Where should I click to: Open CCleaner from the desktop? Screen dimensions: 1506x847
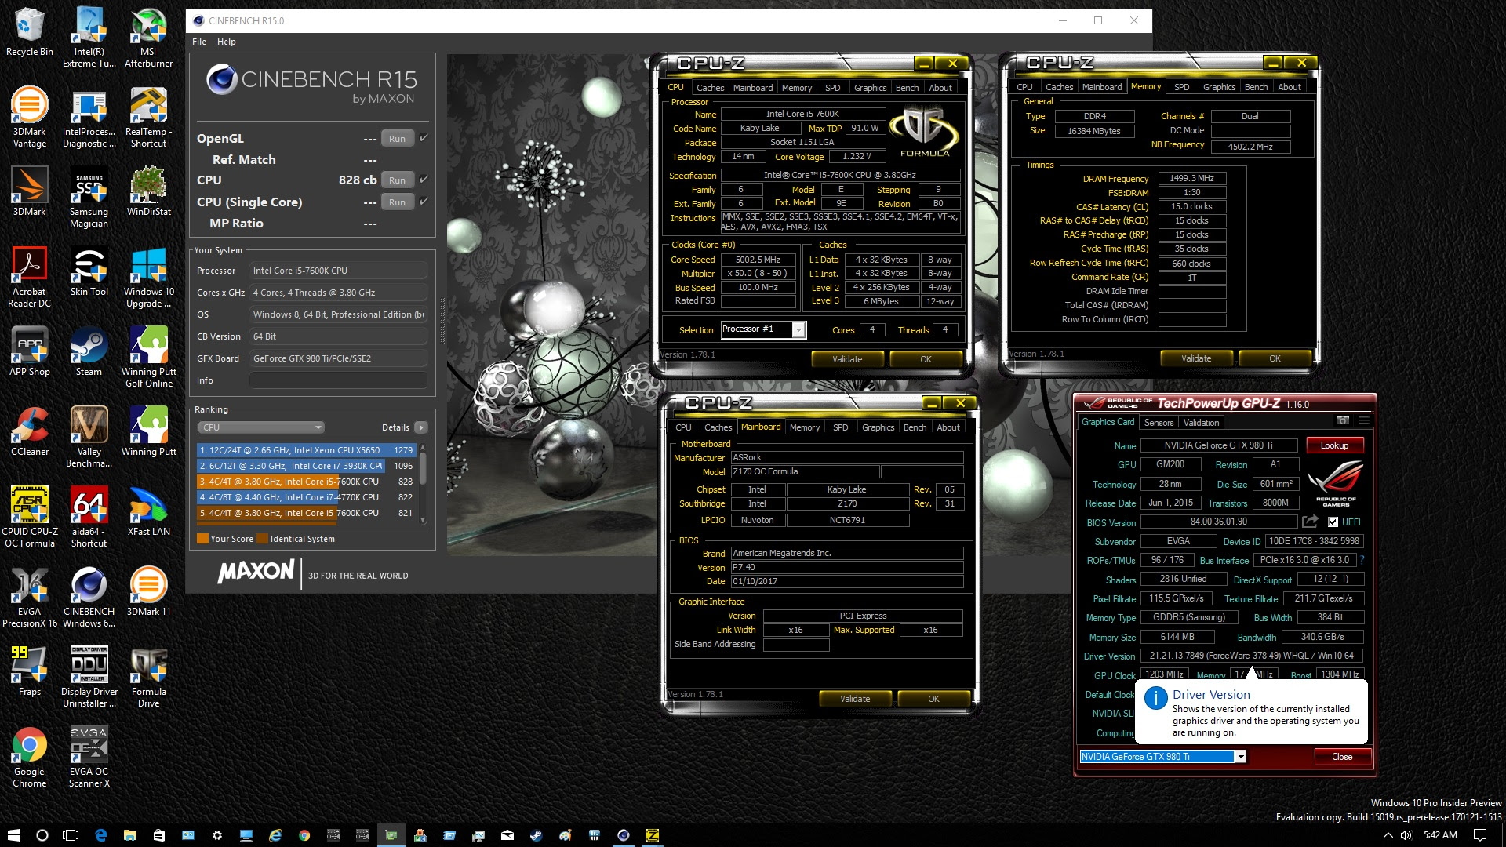[x=30, y=431]
